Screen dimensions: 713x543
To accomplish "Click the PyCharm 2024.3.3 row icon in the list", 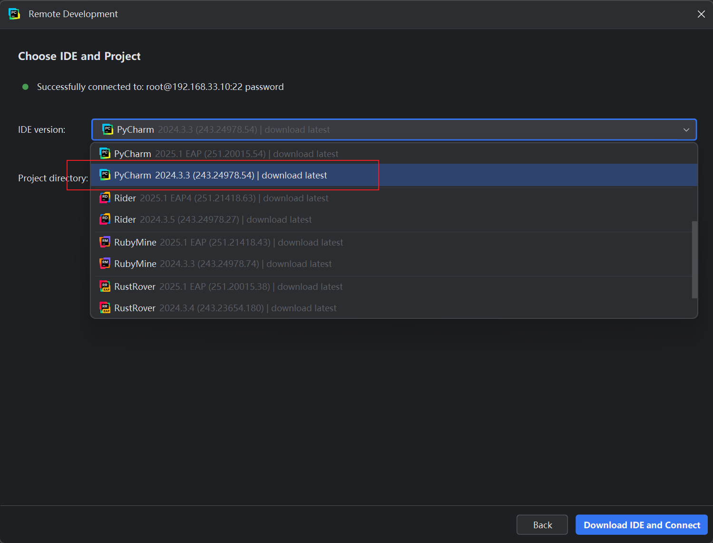I will coord(105,175).
